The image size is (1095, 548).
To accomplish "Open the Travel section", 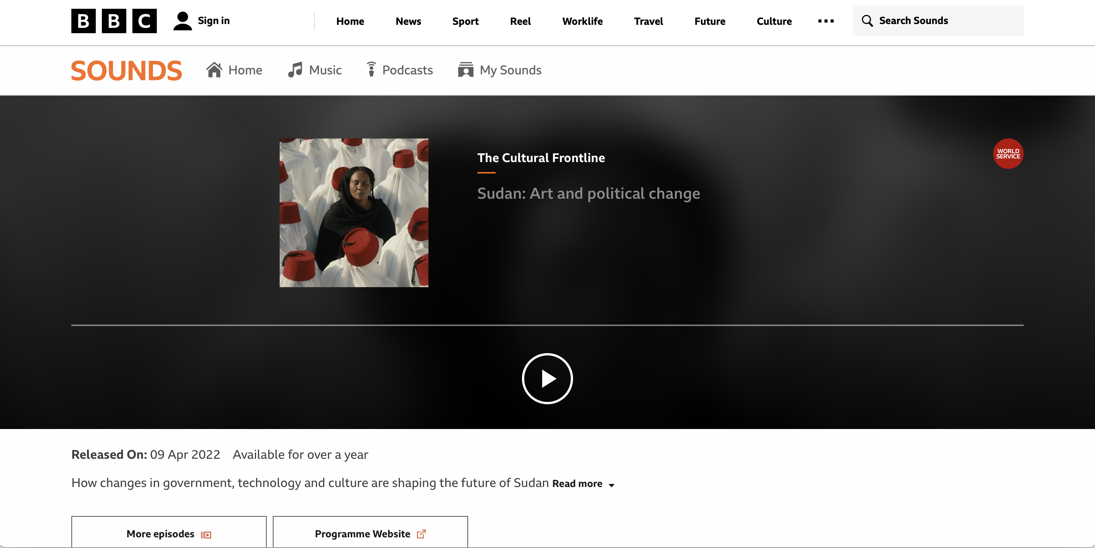I will tap(648, 21).
